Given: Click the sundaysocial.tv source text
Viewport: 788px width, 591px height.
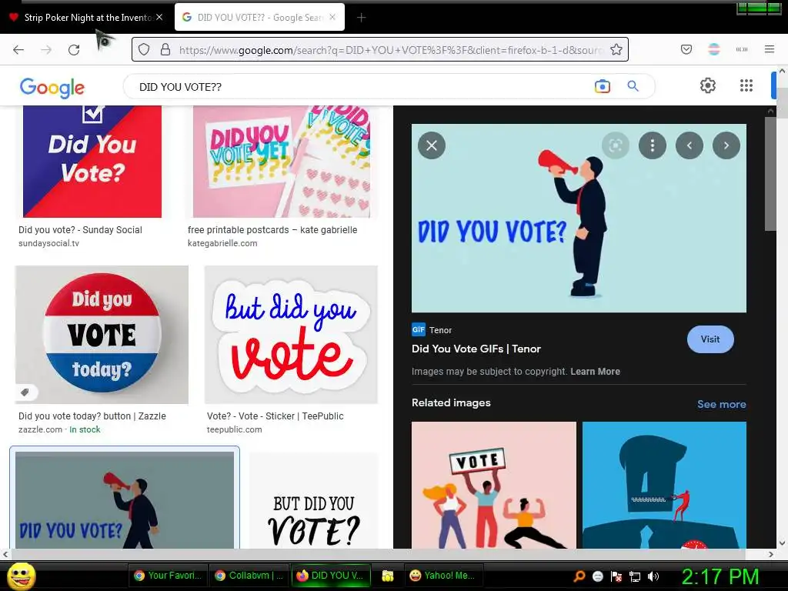Looking at the screenshot, I should [x=48, y=243].
